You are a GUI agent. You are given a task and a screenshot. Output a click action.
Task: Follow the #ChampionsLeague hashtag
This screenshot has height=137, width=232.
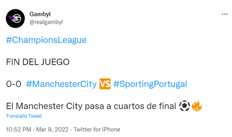[46, 40]
